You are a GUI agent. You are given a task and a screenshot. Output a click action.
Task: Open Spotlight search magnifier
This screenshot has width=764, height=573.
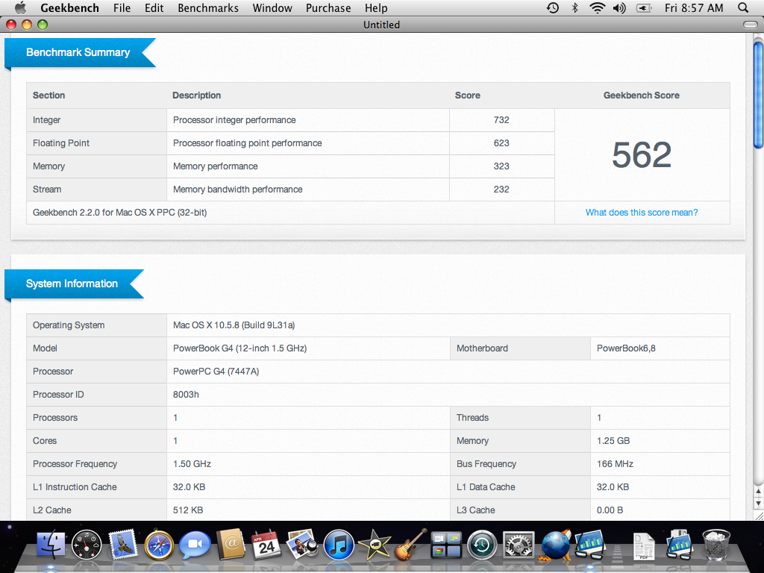tap(743, 7)
